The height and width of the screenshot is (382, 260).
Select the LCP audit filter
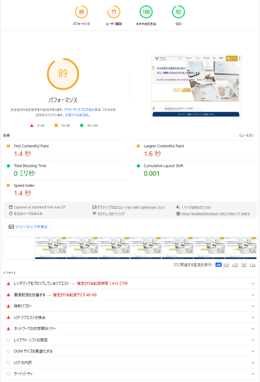235,265
